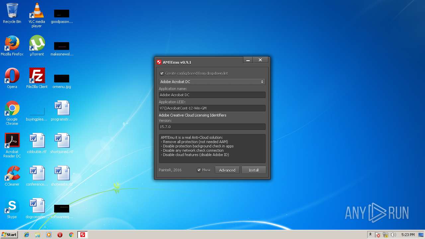Select the dogcomman document icon
425x239 pixels.
(37, 208)
